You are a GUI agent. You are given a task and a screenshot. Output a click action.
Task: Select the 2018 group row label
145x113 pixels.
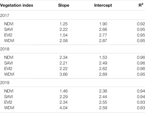point(5,49)
